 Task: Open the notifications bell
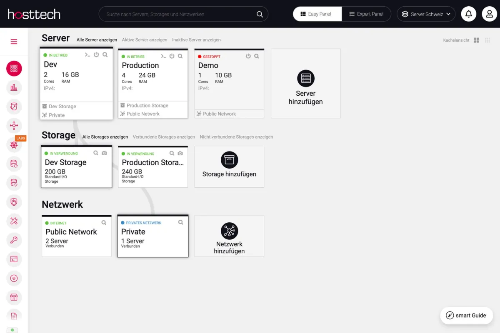(469, 14)
